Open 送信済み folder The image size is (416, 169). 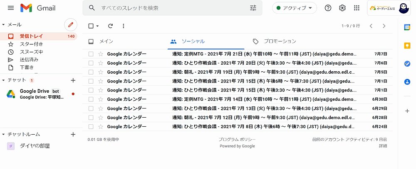click(x=39, y=60)
